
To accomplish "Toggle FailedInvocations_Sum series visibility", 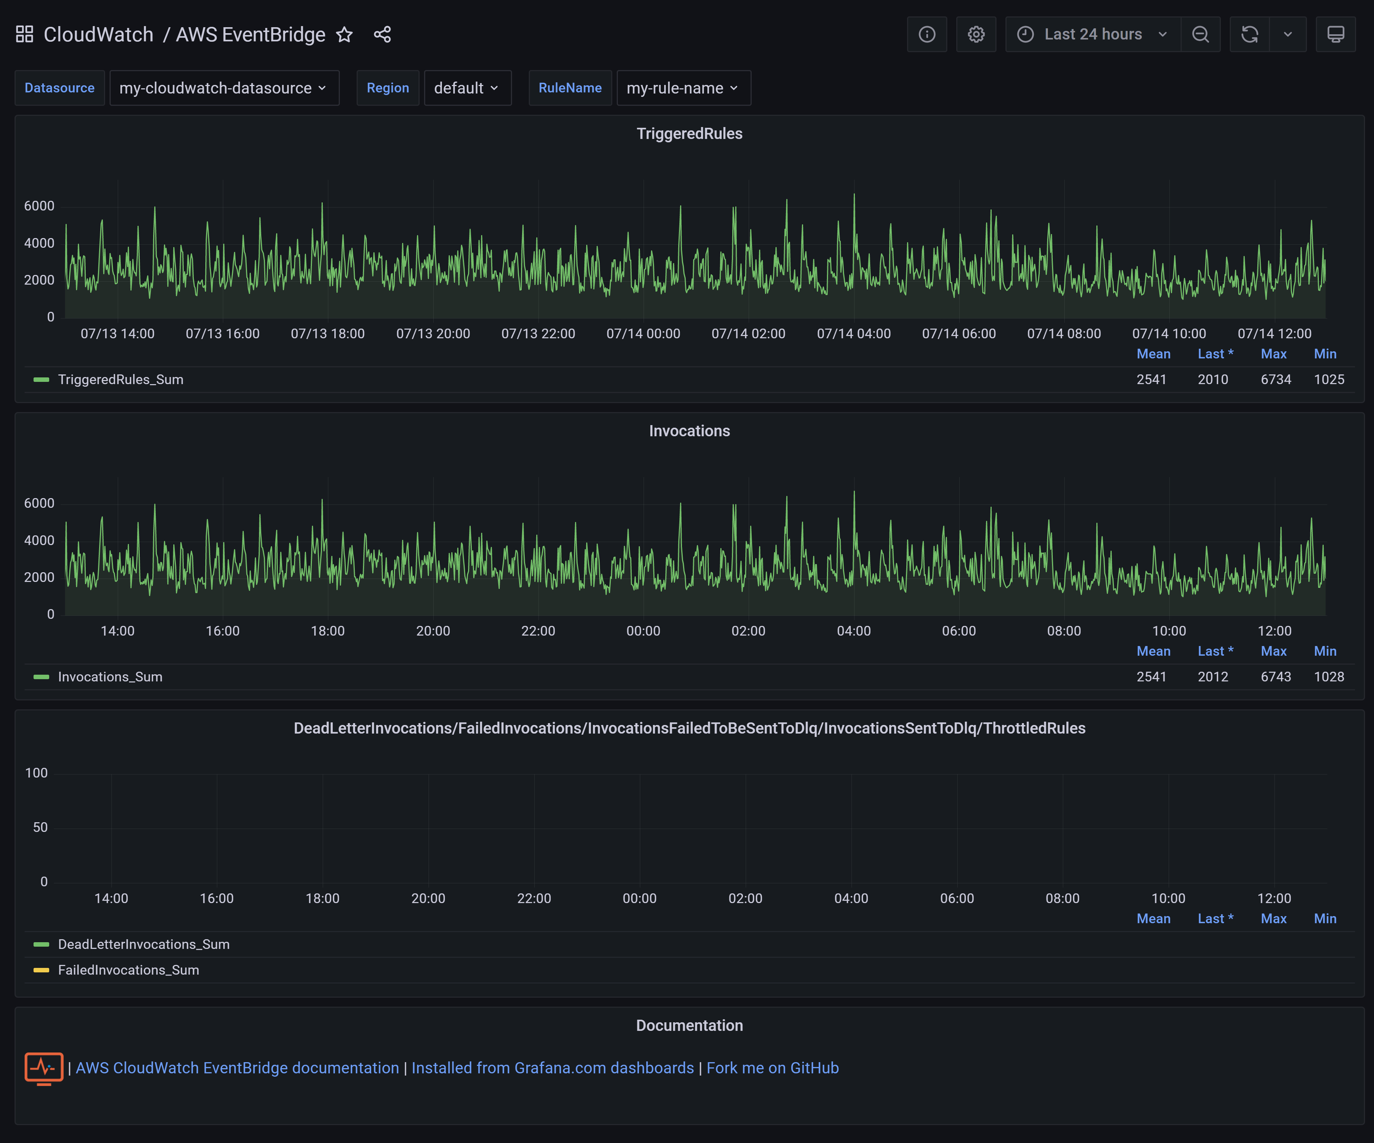I will click(x=128, y=970).
